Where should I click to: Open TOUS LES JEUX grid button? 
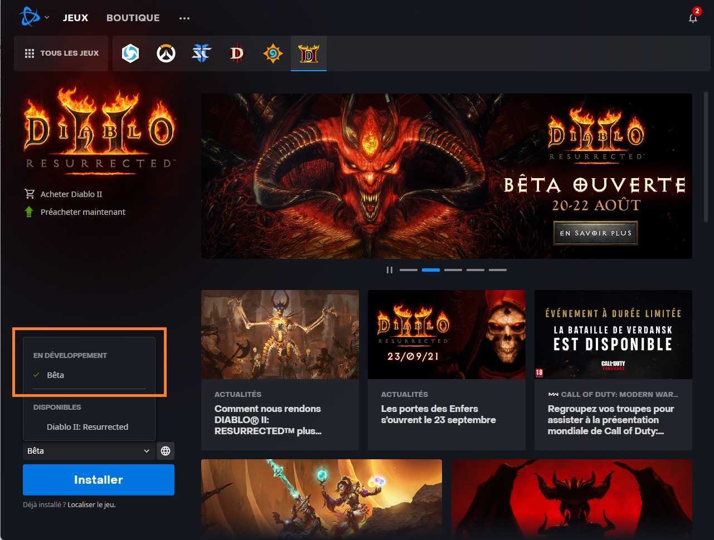pyautogui.click(x=61, y=53)
